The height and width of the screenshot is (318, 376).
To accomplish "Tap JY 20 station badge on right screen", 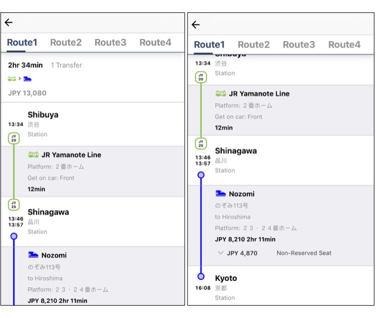I will (x=201, y=77).
